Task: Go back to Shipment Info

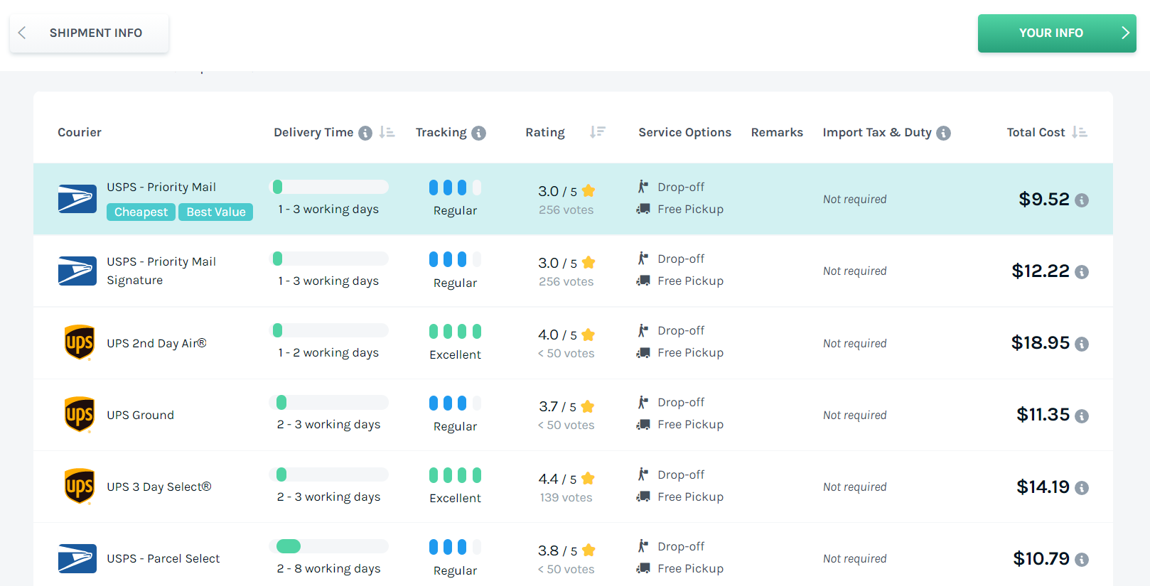Action: pyautogui.click(x=89, y=33)
